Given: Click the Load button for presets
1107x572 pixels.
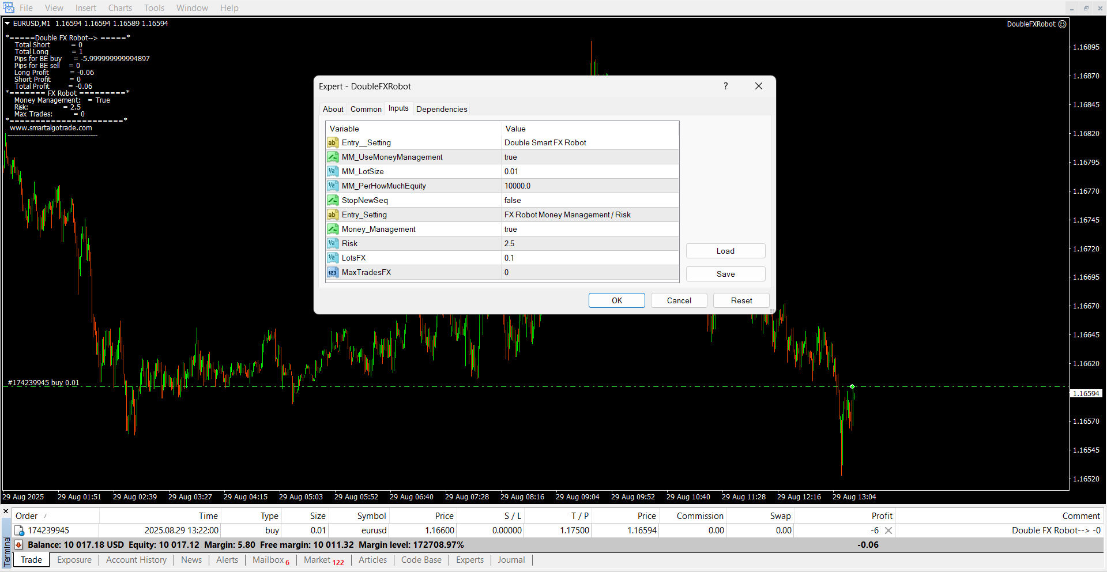Looking at the screenshot, I should 725,251.
